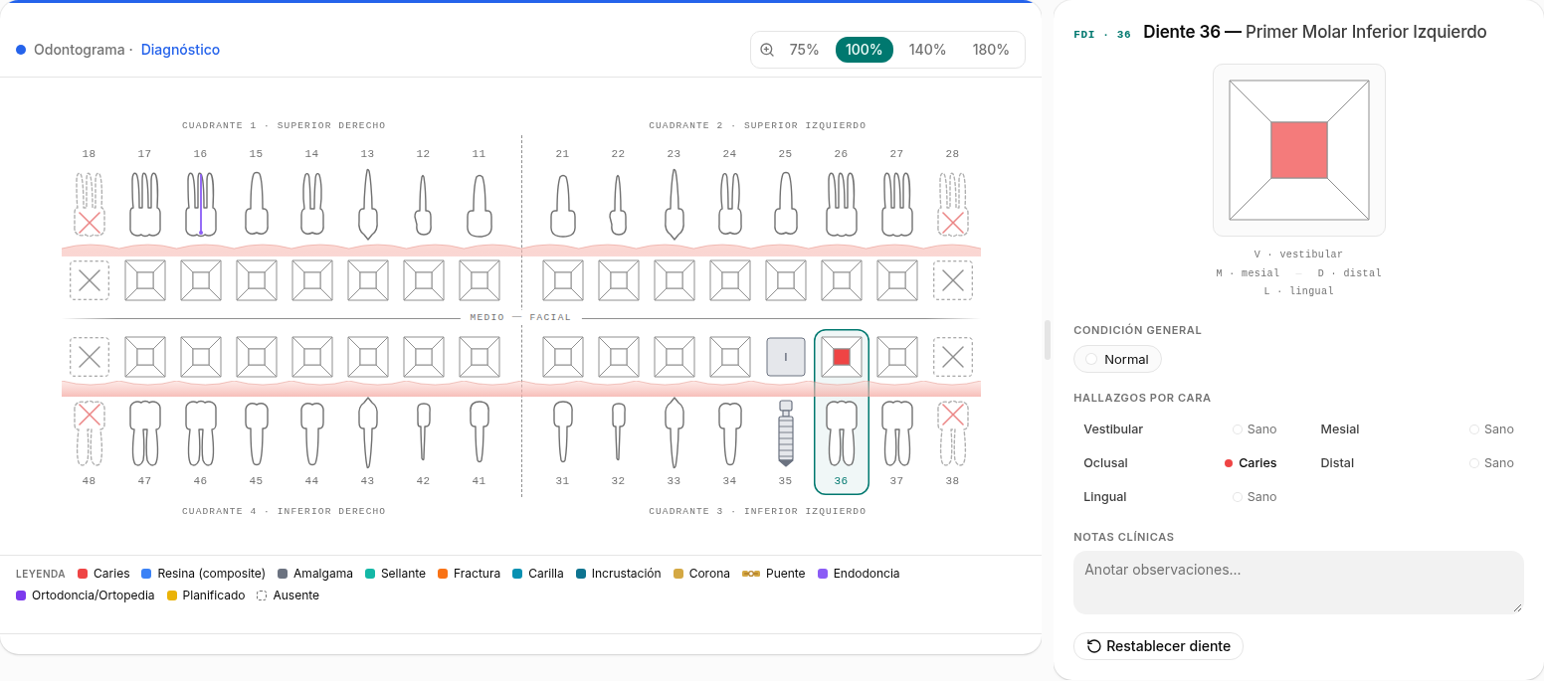Pick the upper canine drawing of tooth 13
1544x681 pixels.
point(368,204)
